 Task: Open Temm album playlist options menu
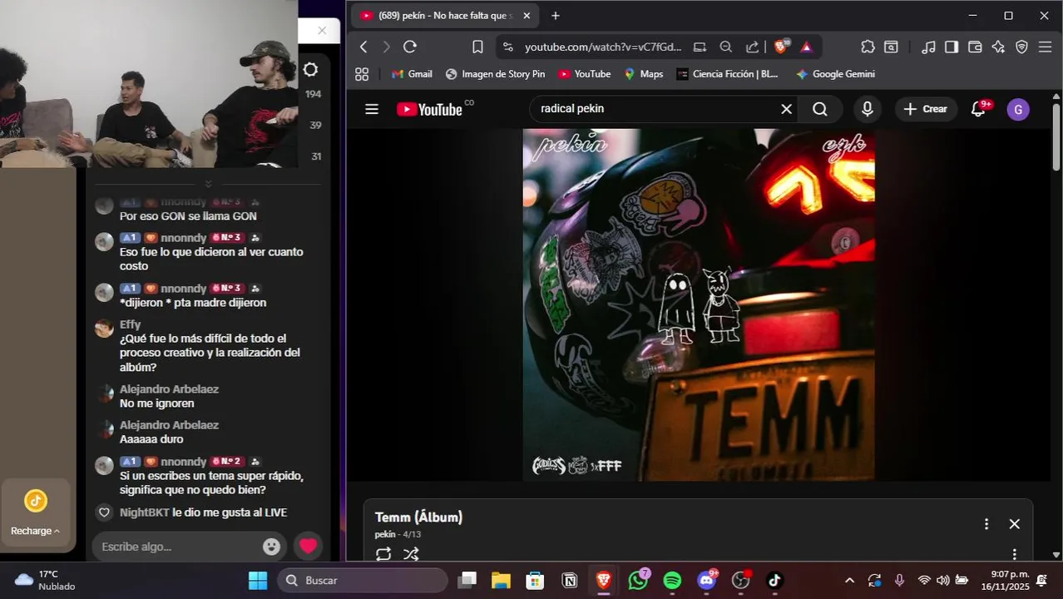tap(986, 524)
